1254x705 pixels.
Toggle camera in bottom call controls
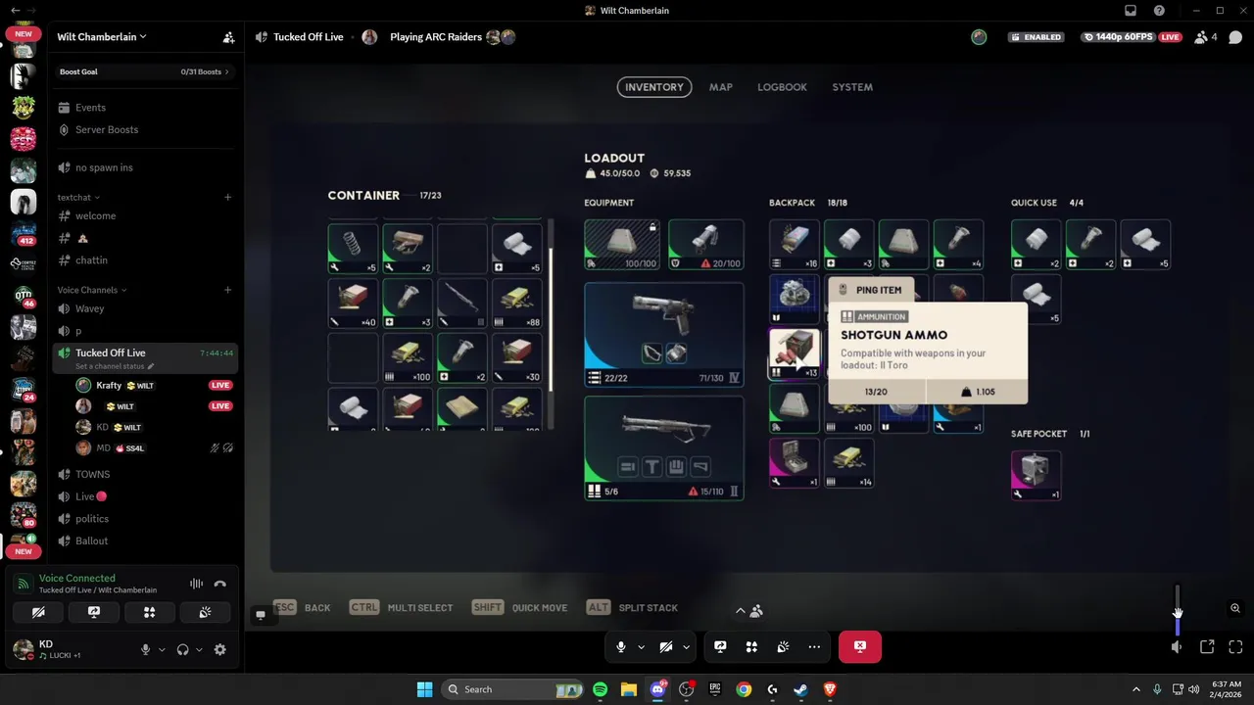(666, 647)
